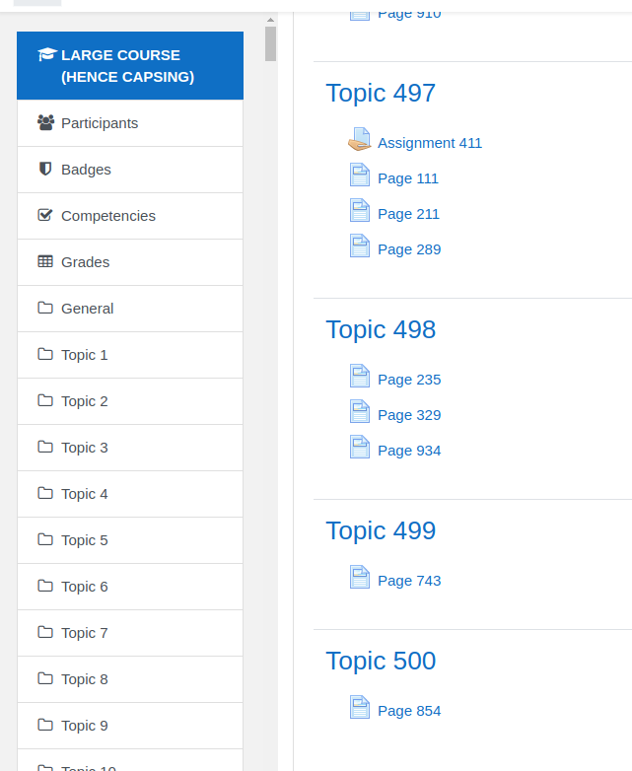Click the Competencies checkmark icon

point(45,215)
